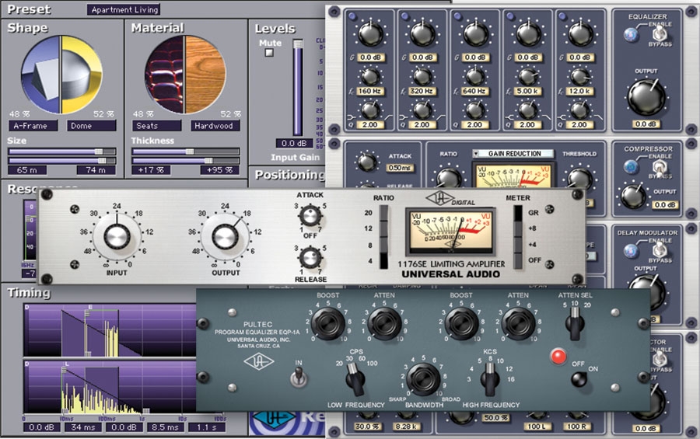Enable the 12.0 k EQ band button
Screen dimensions: 700x439
pyautogui.click(x=562, y=16)
